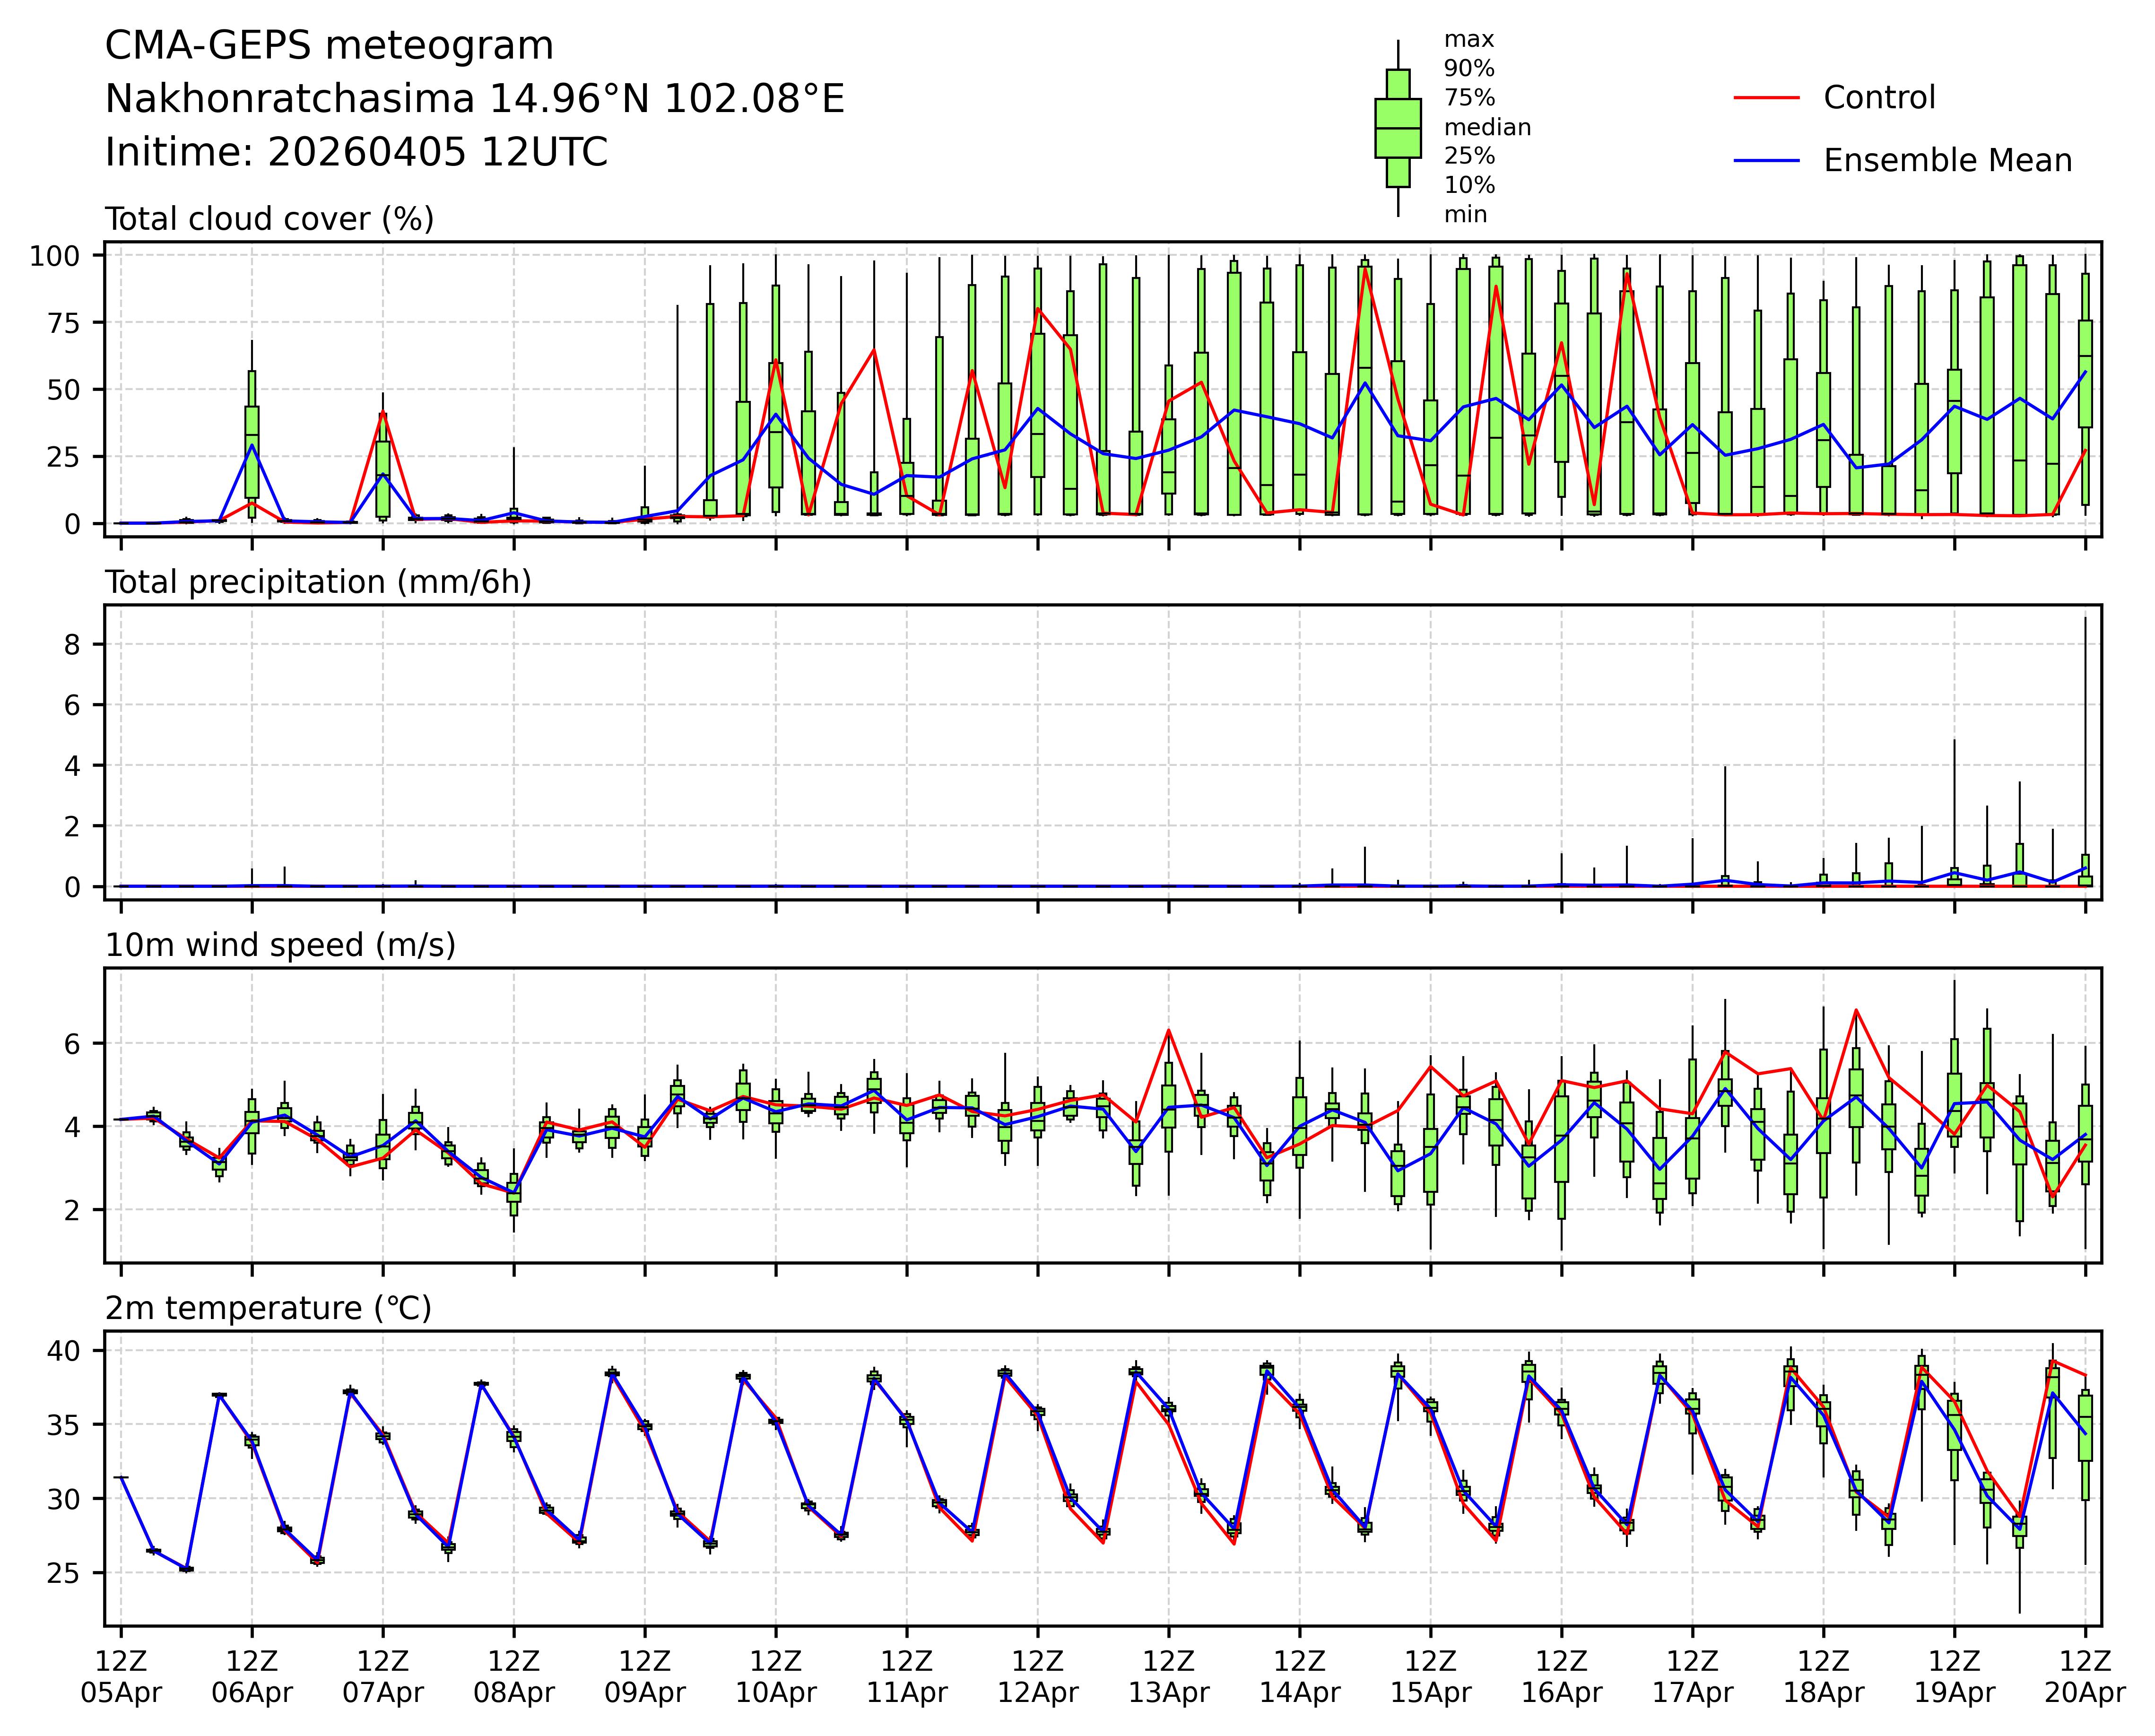The height and width of the screenshot is (1736, 2155).
Task: Click the 10m wind speed (m/s) heading
Action: pos(280,945)
